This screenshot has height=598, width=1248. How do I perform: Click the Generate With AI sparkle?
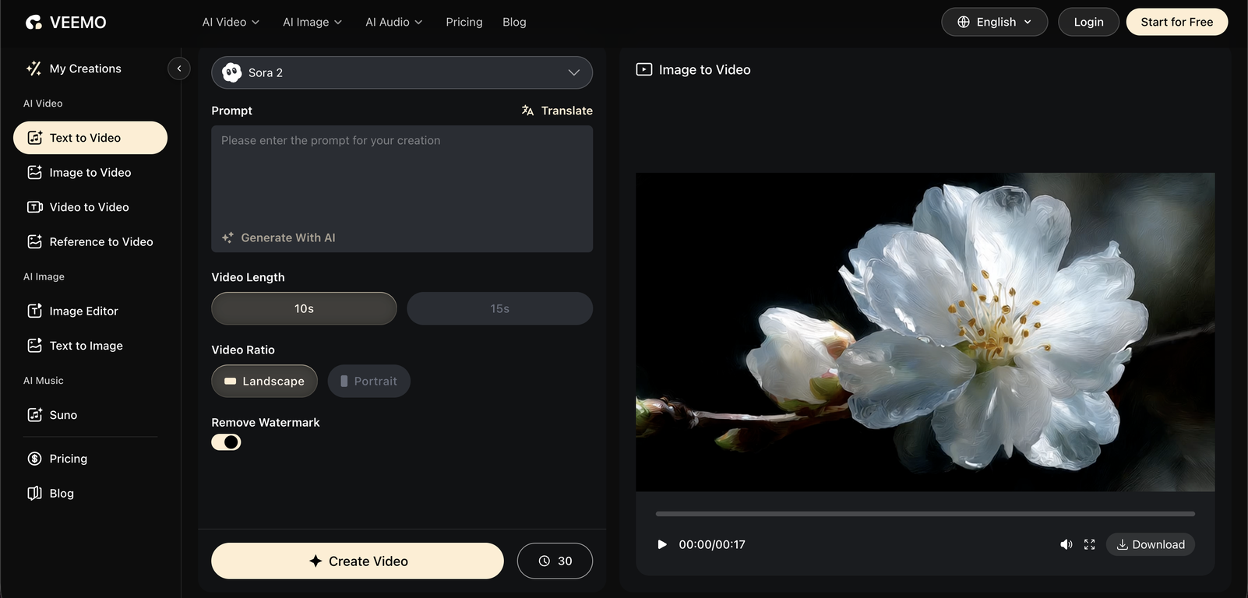(x=227, y=237)
